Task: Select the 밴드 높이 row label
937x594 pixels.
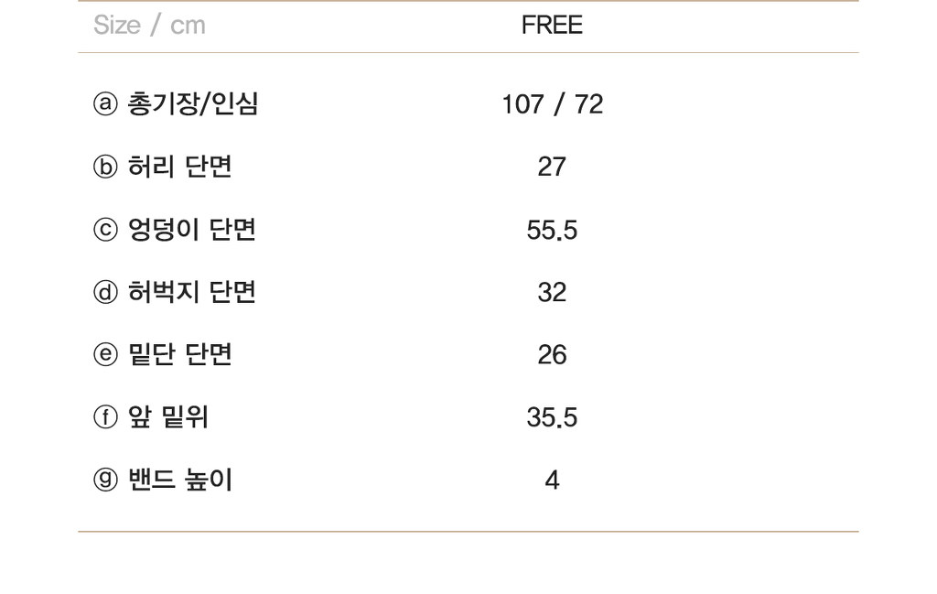Action: pyautogui.click(x=180, y=480)
